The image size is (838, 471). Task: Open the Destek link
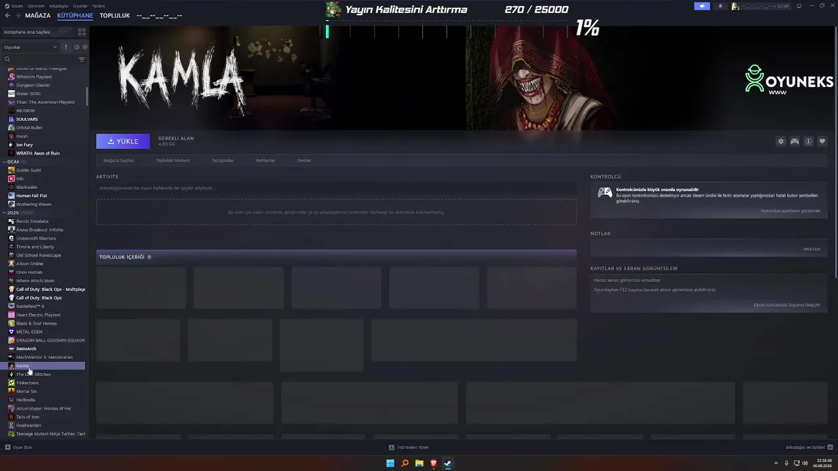(x=304, y=160)
